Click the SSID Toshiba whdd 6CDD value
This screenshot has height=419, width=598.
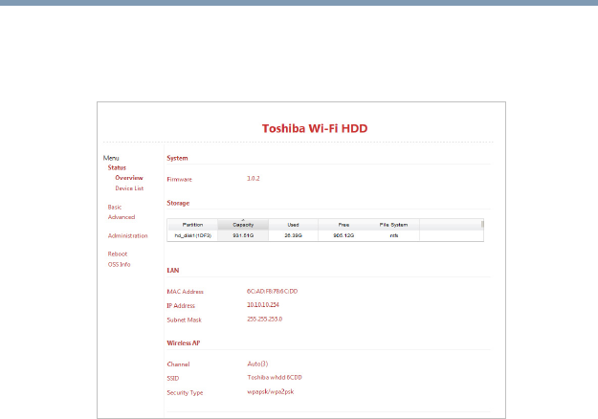(x=275, y=378)
